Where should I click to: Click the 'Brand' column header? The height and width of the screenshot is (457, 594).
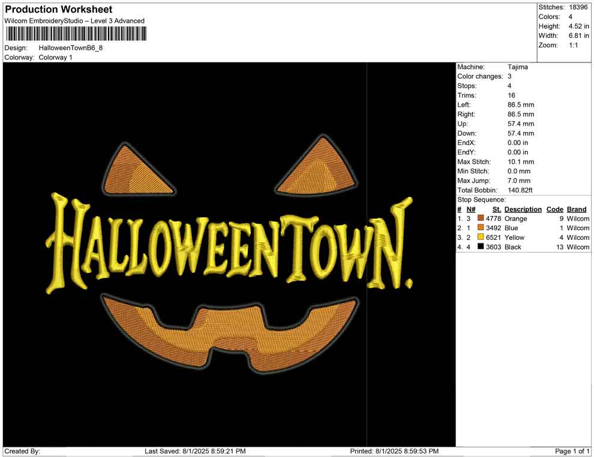[x=577, y=209]
